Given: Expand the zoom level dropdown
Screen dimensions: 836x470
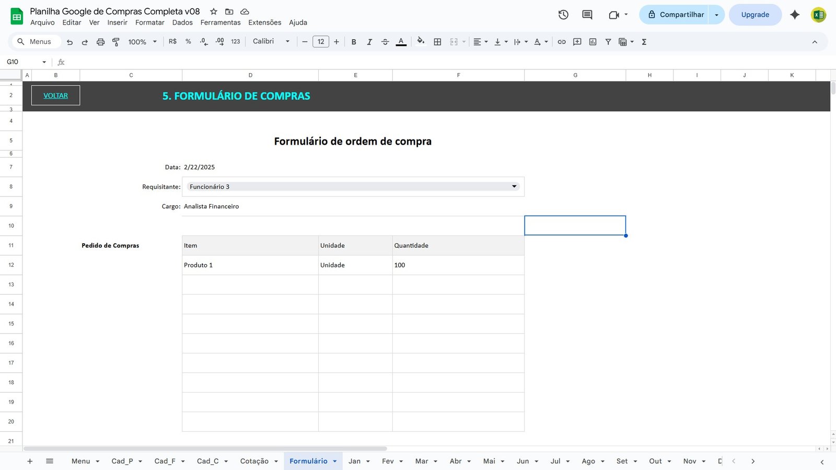Looking at the screenshot, I should [x=154, y=42].
